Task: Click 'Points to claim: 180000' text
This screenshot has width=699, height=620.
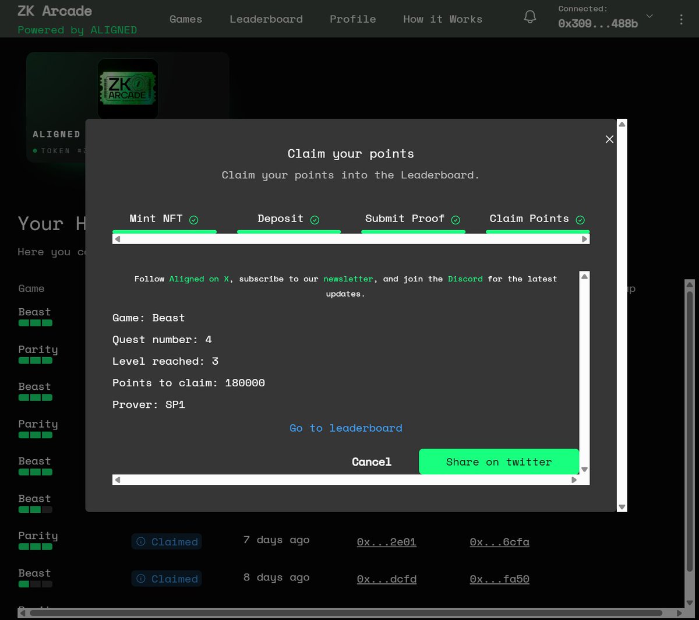Action: click(189, 383)
